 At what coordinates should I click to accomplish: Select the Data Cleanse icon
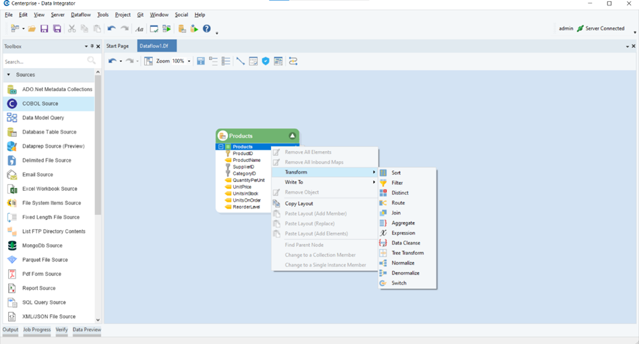[x=384, y=243]
